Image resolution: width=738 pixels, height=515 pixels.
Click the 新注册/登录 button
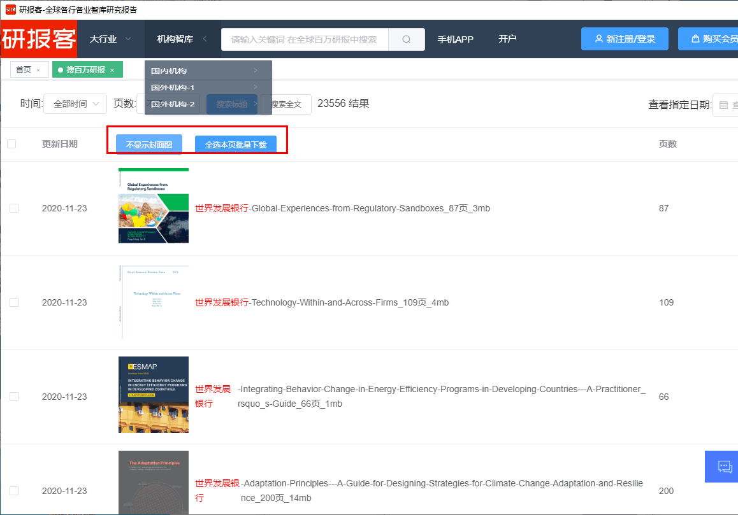(x=625, y=39)
